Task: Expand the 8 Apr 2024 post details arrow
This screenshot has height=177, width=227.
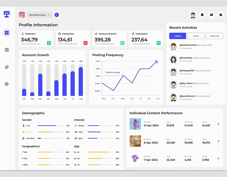Action: click(x=218, y=141)
